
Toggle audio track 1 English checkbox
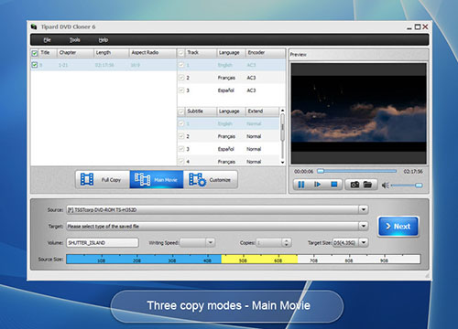[181, 65]
